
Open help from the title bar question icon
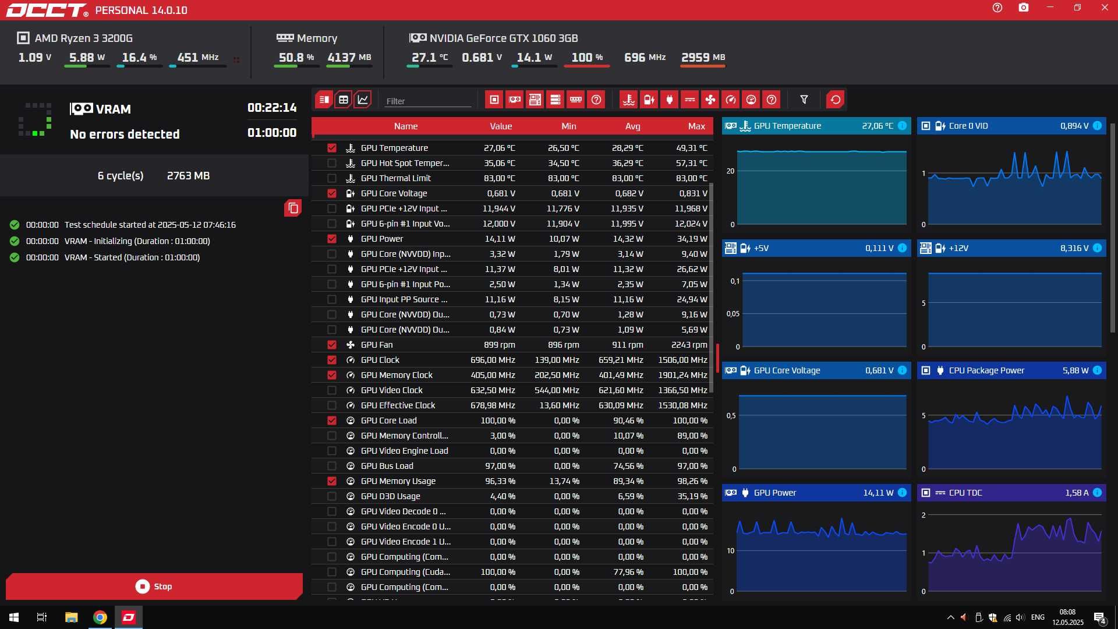point(997,8)
